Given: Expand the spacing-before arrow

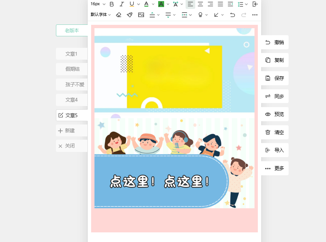Looking at the screenshot, I should tap(159, 15).
